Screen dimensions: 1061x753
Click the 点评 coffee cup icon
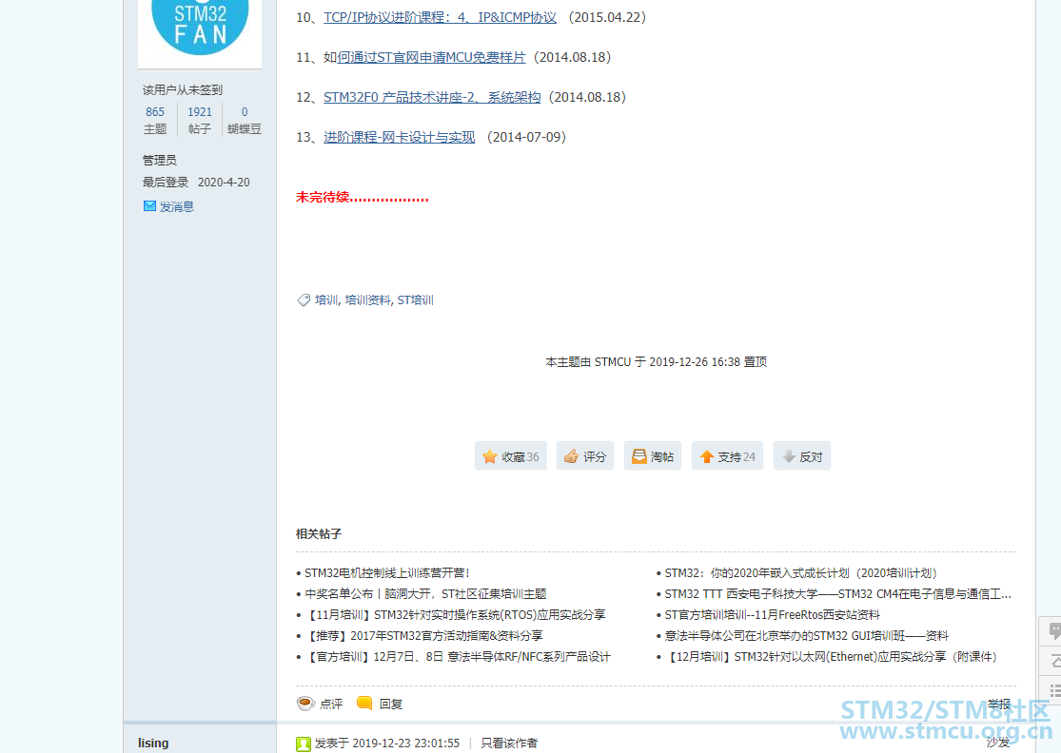[305, 704]
